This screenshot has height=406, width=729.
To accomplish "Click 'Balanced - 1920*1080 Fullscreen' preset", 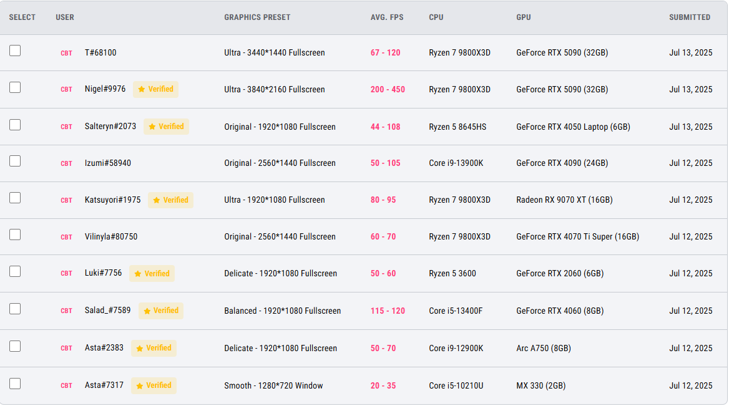I will 282,311.
